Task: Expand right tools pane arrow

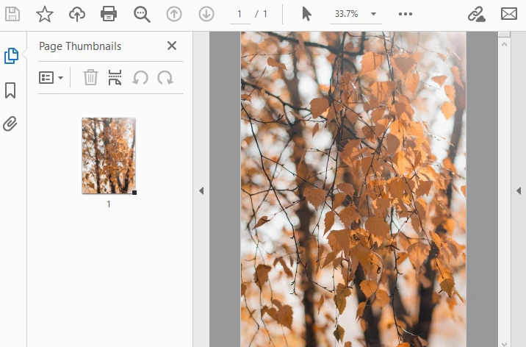Action: [519, 191]
